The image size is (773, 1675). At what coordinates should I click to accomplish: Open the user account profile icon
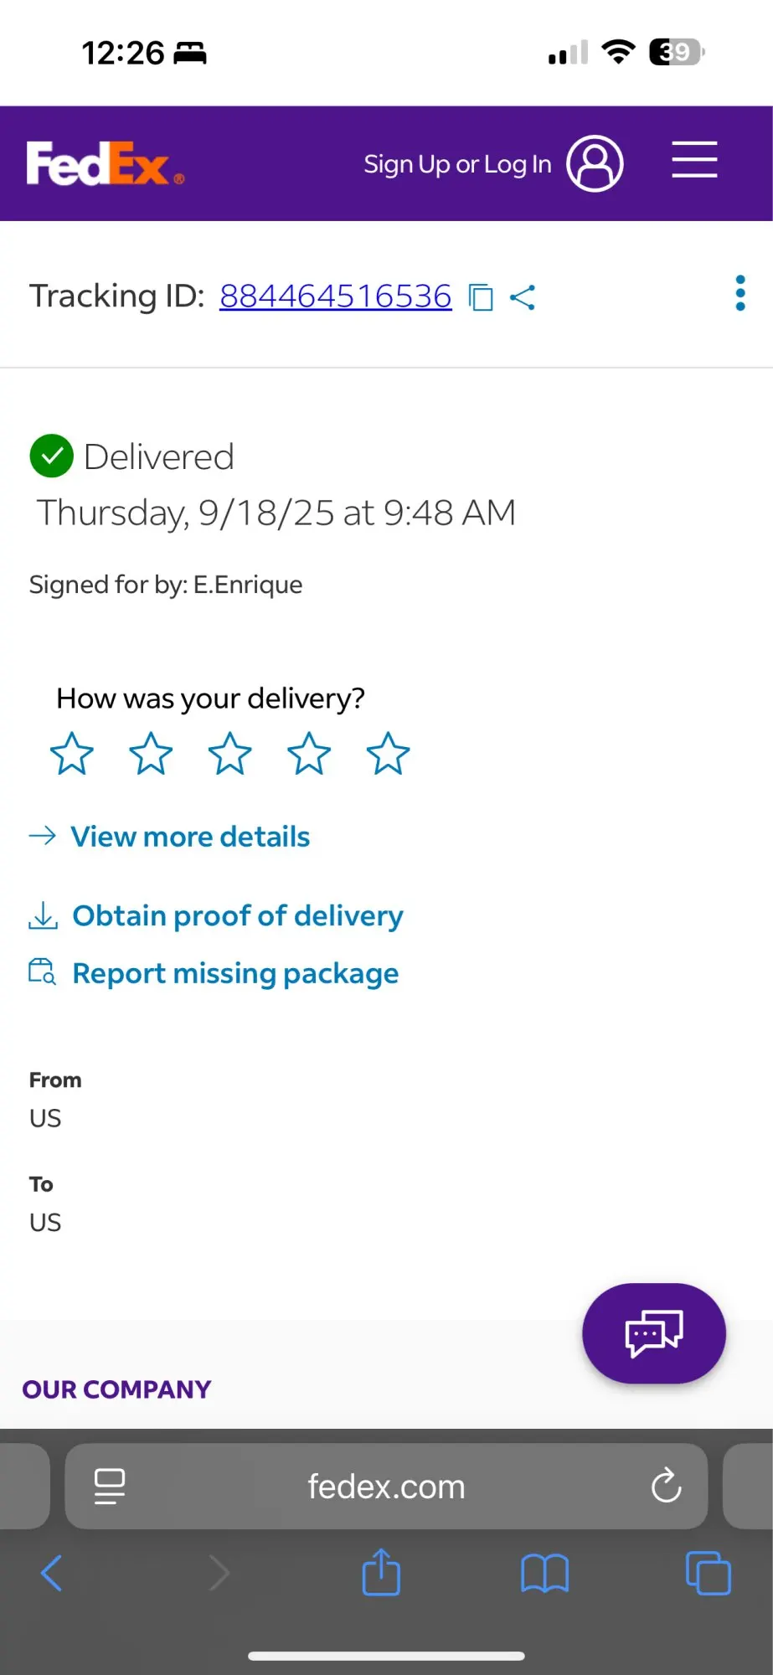pyautogui.click(x=595, y=163)
